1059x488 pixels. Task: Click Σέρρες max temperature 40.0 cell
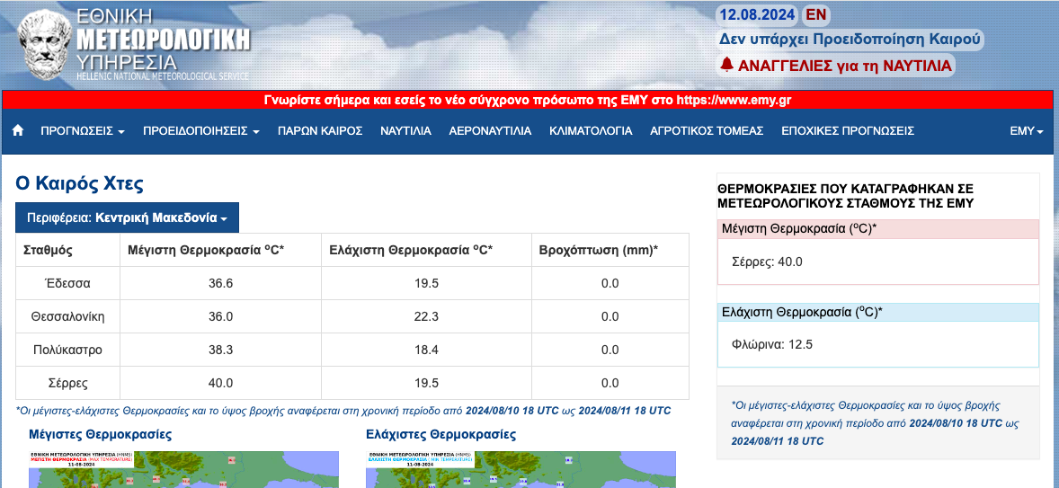(221, 383)
